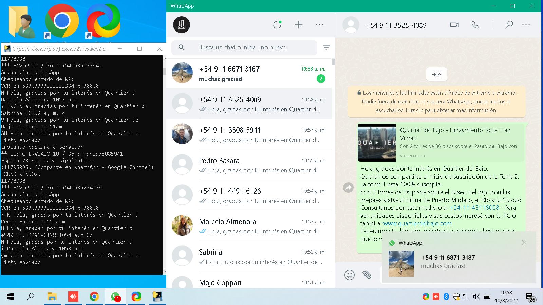
Task: Focus the 'Busca un chat' search field
Action: pos(244,48)
